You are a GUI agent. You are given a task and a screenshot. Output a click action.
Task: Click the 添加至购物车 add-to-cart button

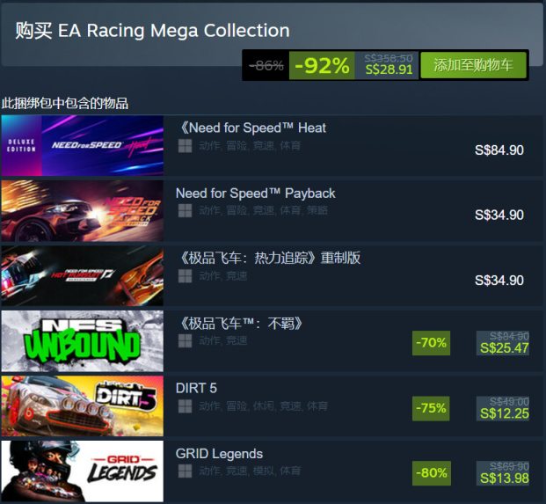(x=473, y=65)
